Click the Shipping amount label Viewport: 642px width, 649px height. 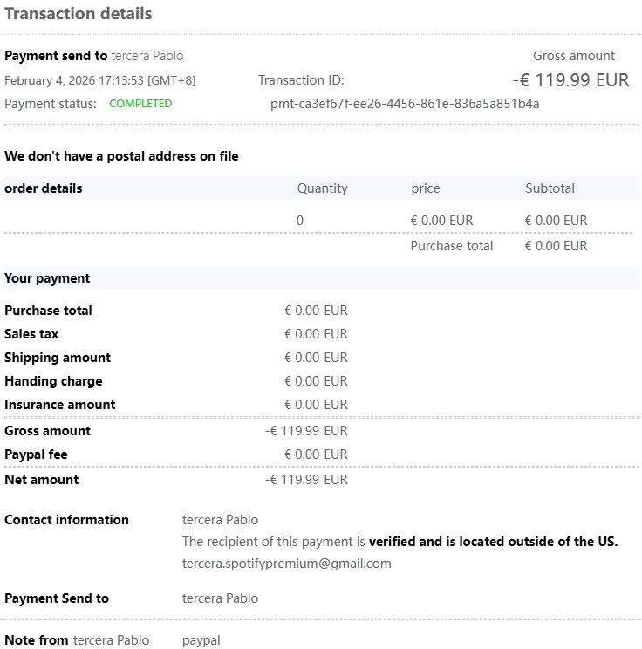[x=58, y=358]
